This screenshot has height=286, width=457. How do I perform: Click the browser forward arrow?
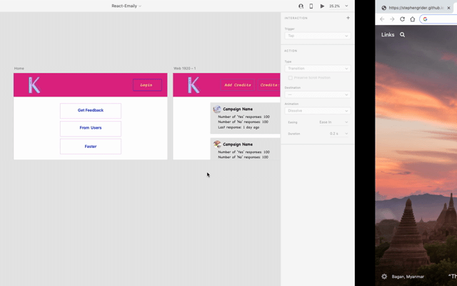(392, 19)
